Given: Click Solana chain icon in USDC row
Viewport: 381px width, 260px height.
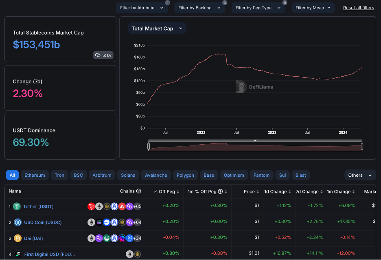Looking at the screenshot, I should pyautogui.click(x=99, y=222).
